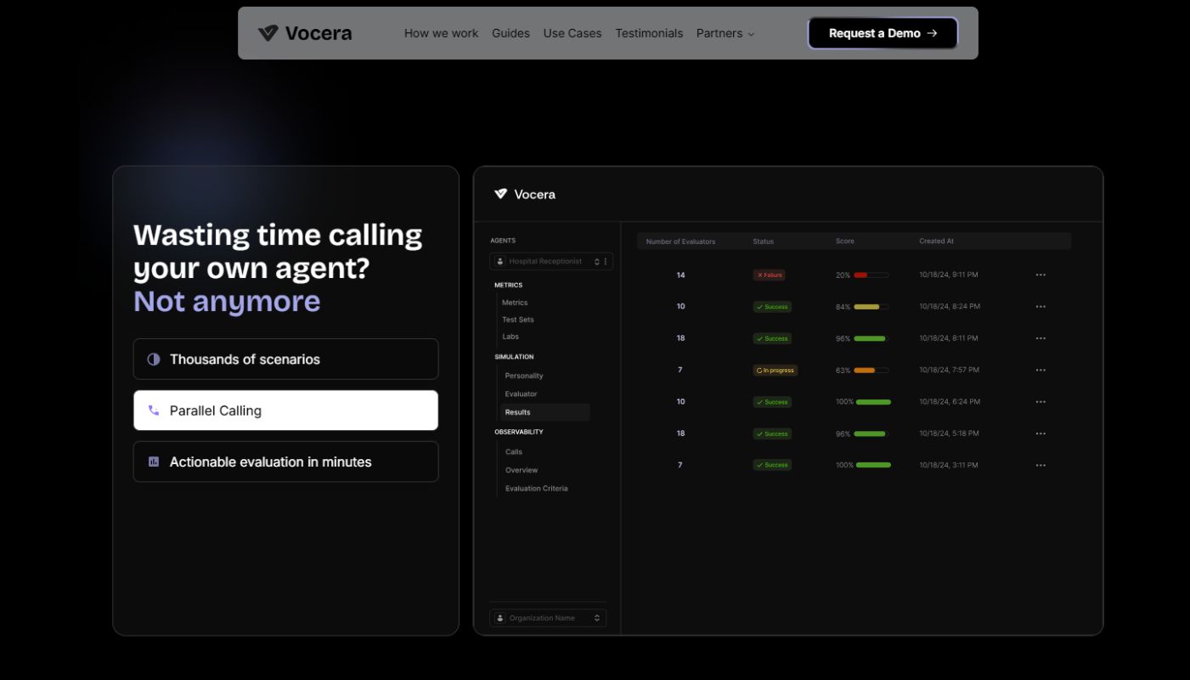Click the Success badge in the 8:11 PM row

pos(772,338)
